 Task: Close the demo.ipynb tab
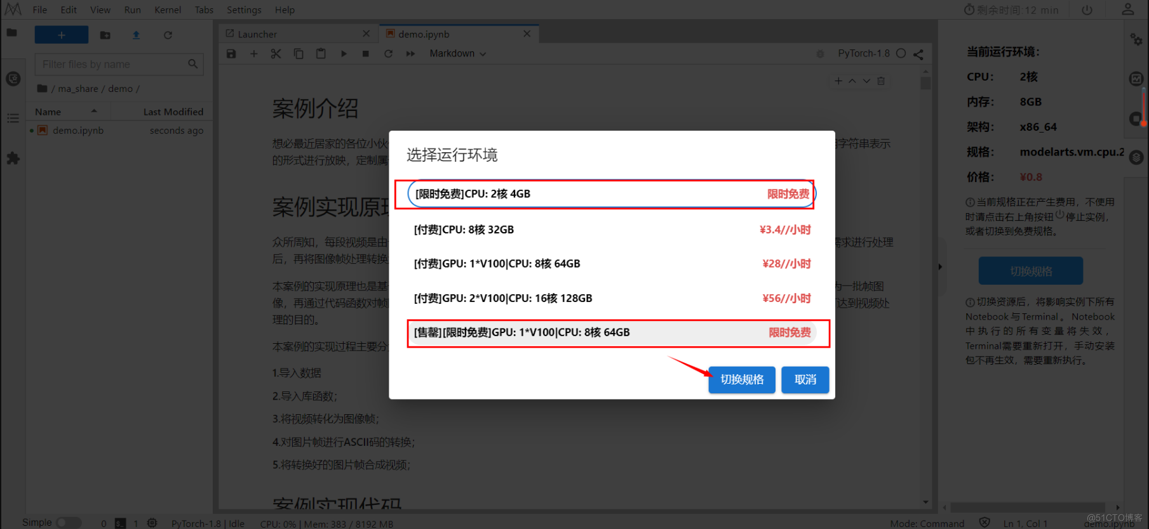coord(527,34)
